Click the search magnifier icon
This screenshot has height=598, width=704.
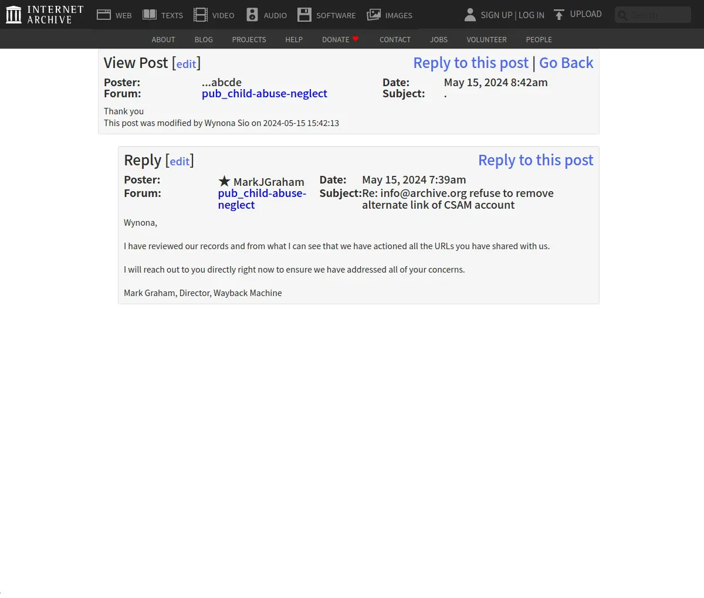click(x=622, y=15)
